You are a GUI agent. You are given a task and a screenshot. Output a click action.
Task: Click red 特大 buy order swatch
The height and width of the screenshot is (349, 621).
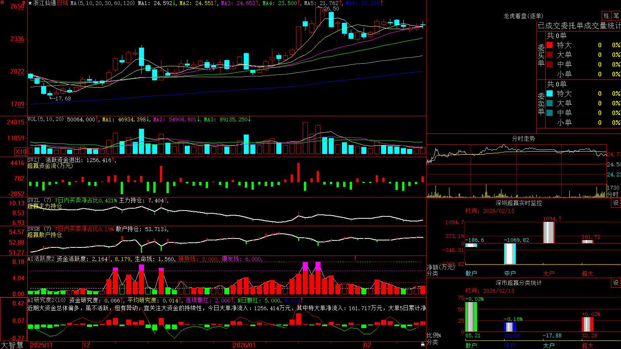[550, 45]
